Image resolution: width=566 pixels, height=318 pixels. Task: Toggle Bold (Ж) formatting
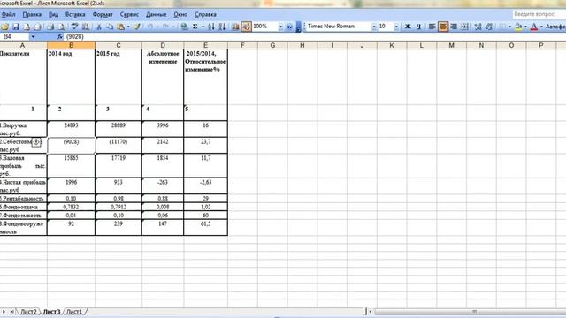pos(408,26)
